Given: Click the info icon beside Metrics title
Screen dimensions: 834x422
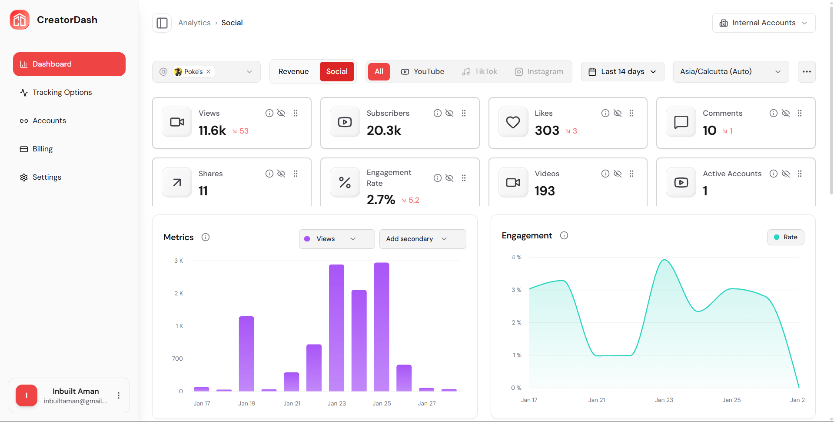Looking at the screenshot, I should (206, 237).
